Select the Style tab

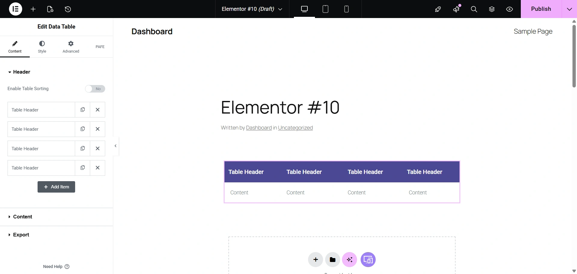click(x=42, y=47)
